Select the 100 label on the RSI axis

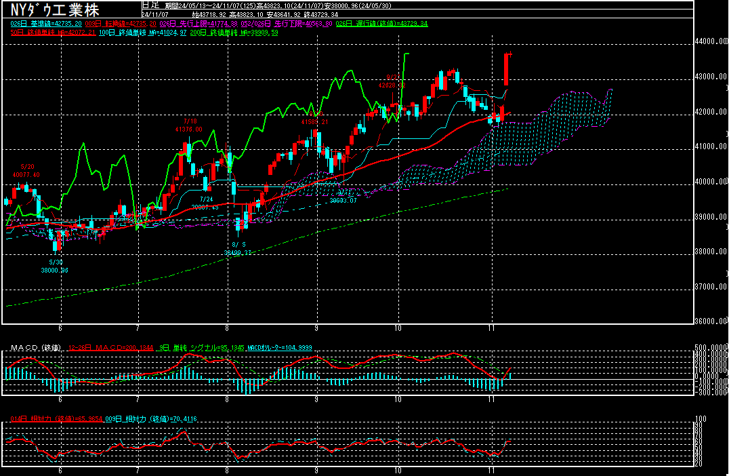[700, 419]
